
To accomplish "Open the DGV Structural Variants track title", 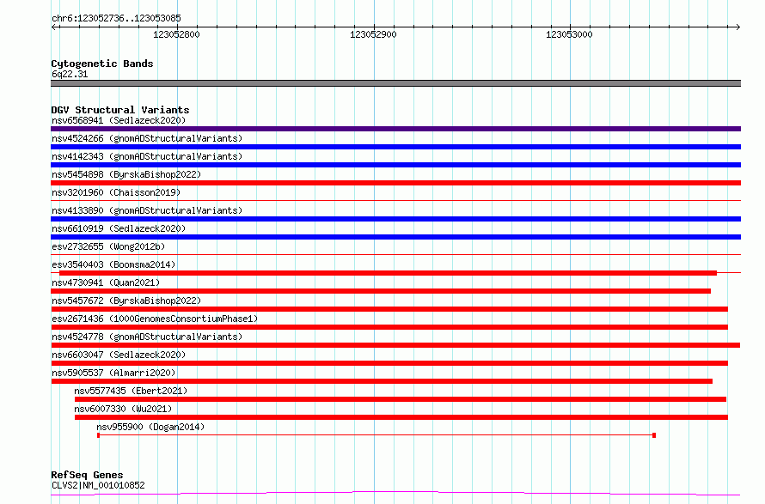I will click(120, 110).
